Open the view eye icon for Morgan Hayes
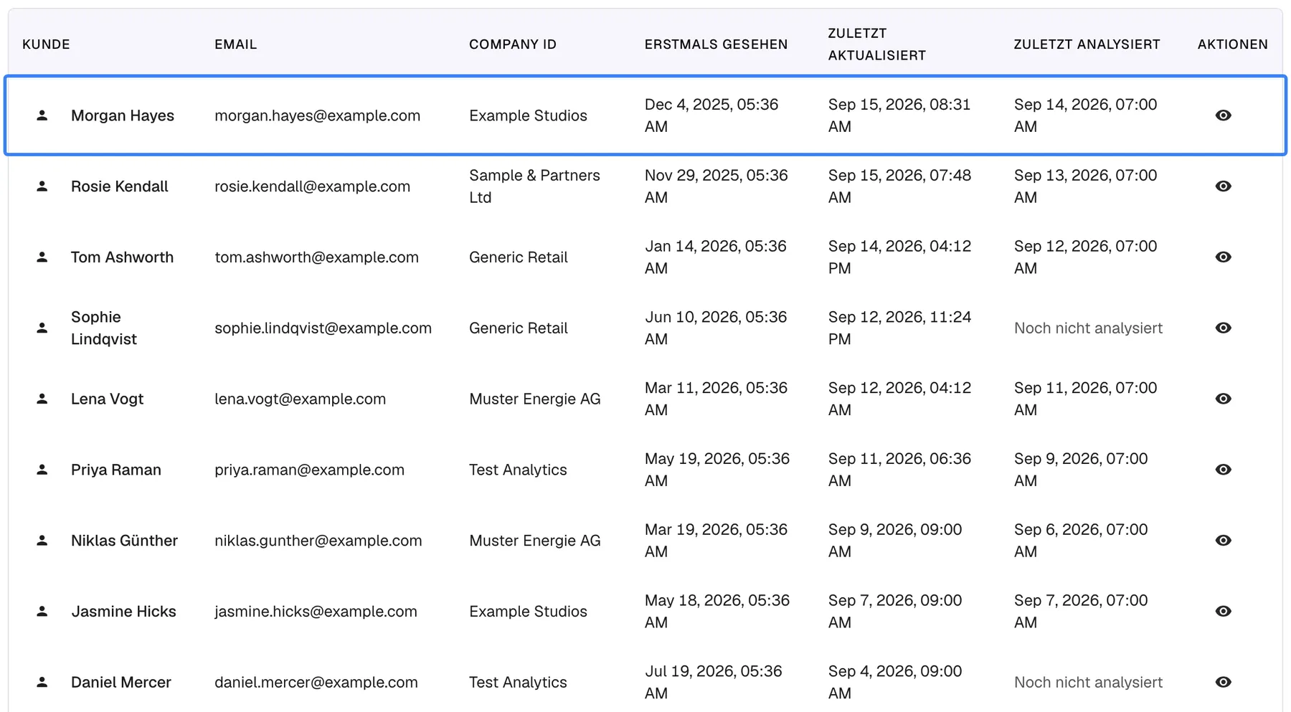 1223,115
